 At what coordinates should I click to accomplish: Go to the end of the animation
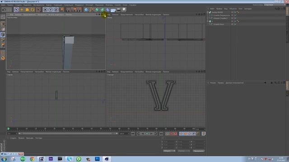pyautogui.click(x=161, y=134)
